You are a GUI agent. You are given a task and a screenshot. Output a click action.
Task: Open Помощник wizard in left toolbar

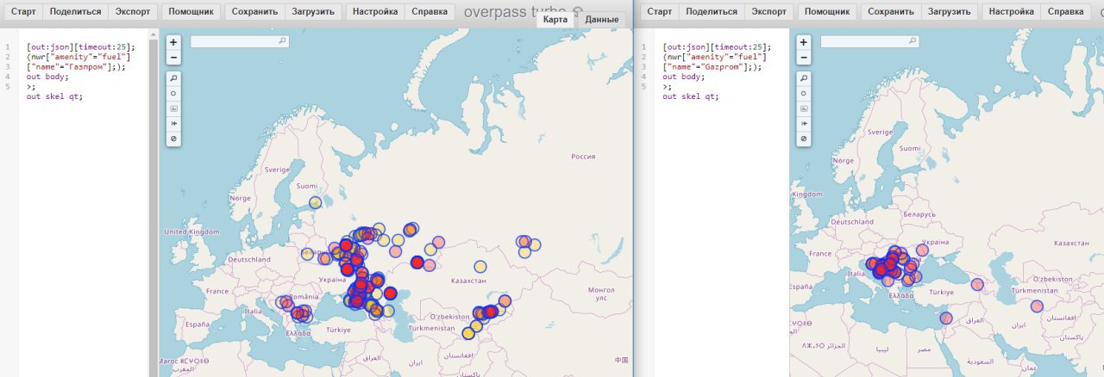(x=191, y=12)
